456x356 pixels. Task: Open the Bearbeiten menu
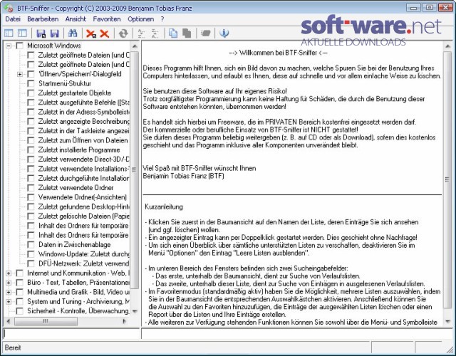43,19
